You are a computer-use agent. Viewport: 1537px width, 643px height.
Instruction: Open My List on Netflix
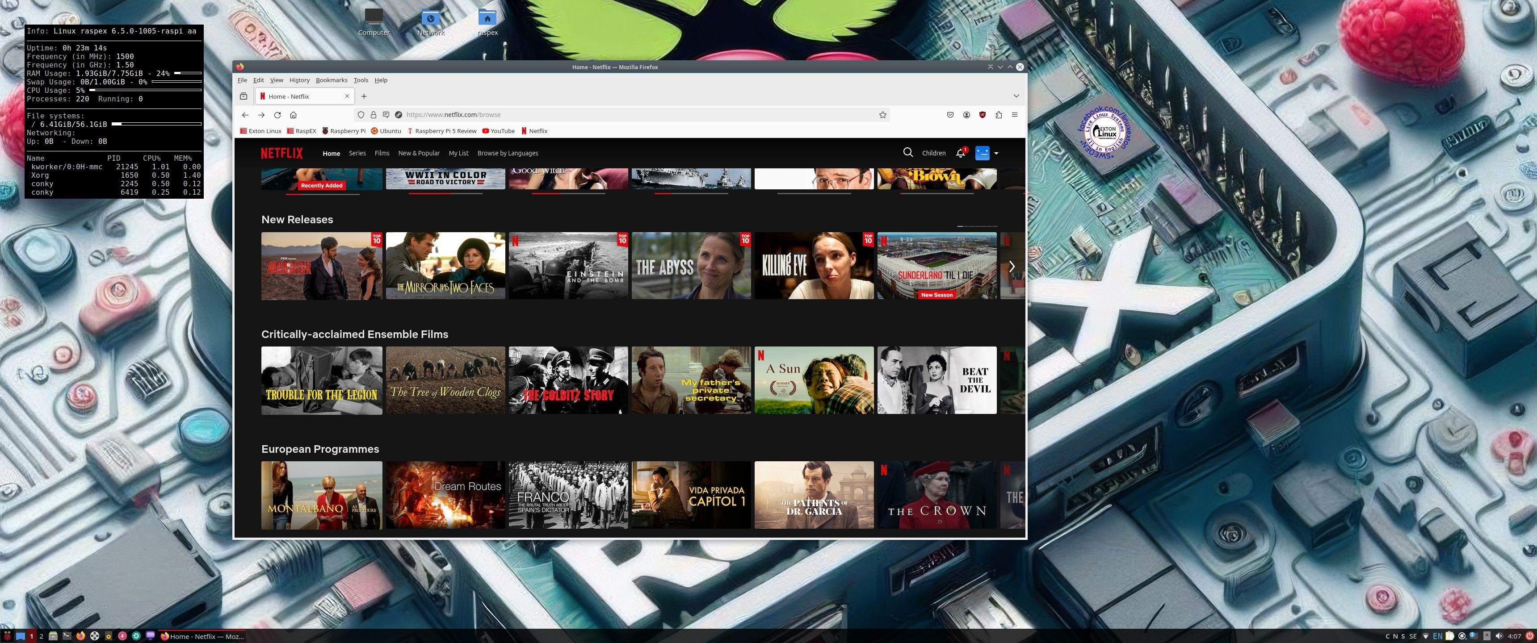[x=458, y=153]
